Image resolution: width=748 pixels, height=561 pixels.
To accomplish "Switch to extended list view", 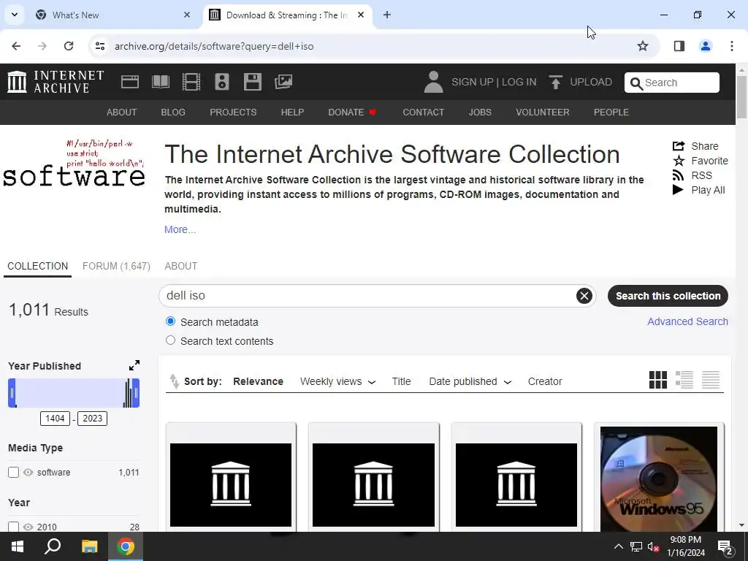I will point(684,380).
